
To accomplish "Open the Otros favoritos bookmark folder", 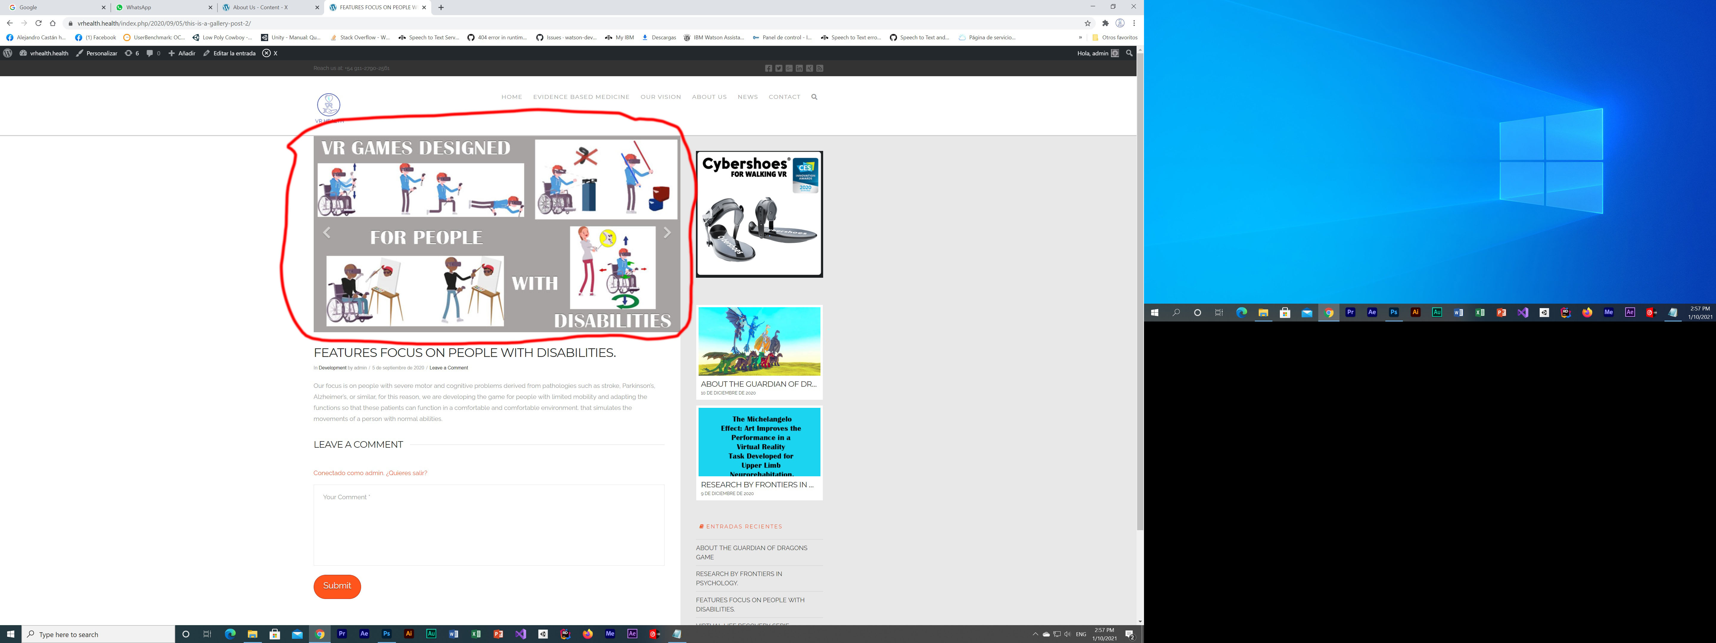I will pos(1115,37).
